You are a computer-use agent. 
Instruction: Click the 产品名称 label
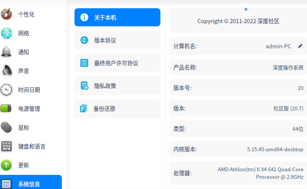[185, 67]
